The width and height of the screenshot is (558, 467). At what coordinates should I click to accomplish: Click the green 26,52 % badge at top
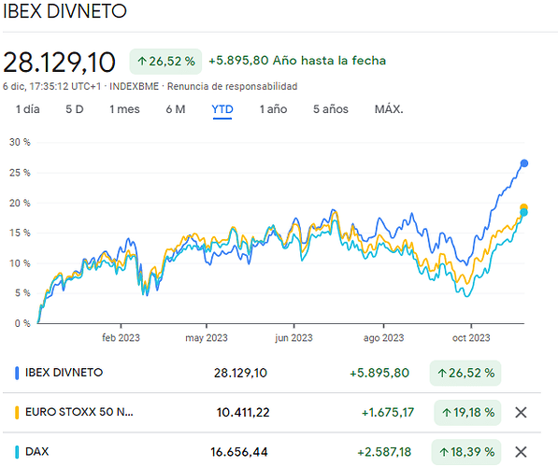(165, 61)
